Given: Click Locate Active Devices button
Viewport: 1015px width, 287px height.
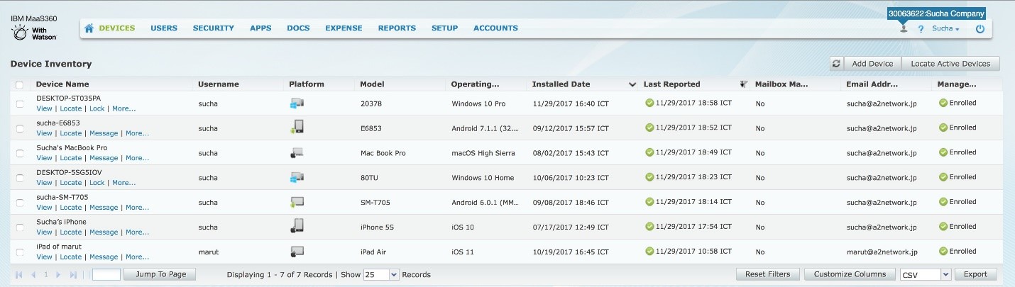Looking at the screenshot, I should coord(950,64).
